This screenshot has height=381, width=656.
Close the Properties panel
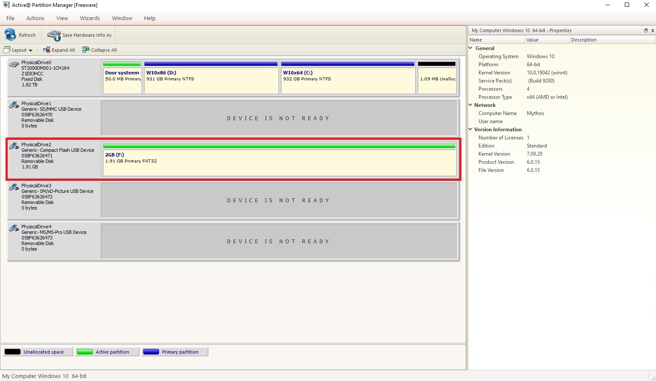[653, 30]
